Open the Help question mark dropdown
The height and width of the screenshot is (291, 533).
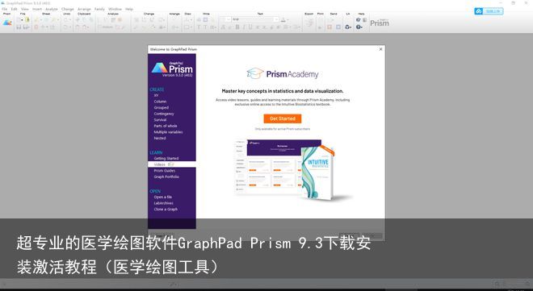tap(359, 27)
